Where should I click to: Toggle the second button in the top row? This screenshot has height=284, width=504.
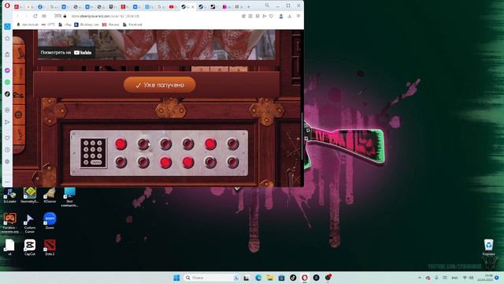pyautogui.click(x=143, y=144)
